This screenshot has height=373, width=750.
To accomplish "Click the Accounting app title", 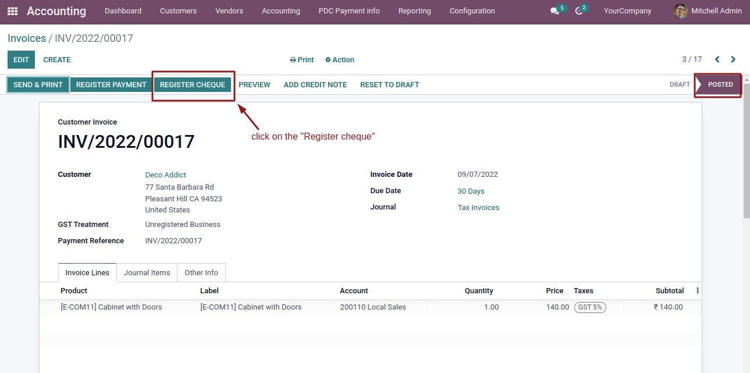I will (x=56, y=11).
